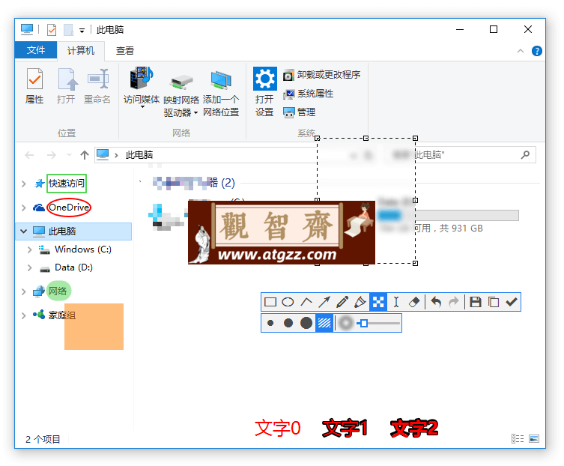564x466 pixels.
Task: Select the text insertion tool
Action: click(x=396, y=302)
